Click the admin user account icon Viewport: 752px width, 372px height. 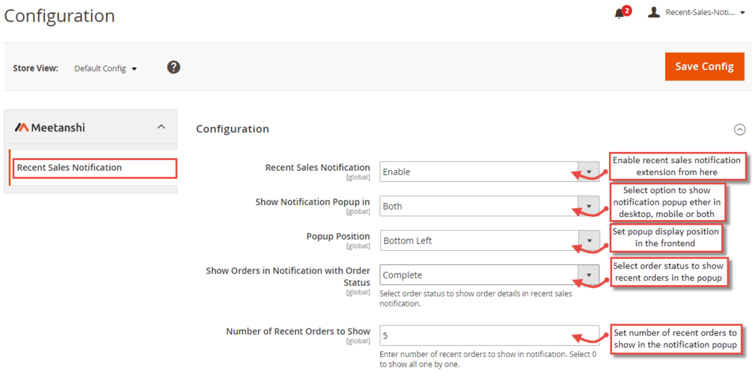pos(654,12)
